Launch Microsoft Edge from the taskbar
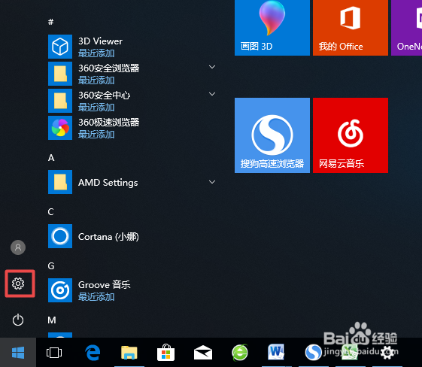Image resolution: width=422 pixels, height=367 pixels. [x=93, y=353]
